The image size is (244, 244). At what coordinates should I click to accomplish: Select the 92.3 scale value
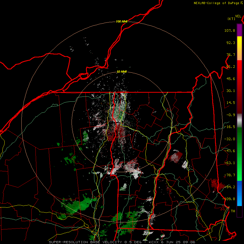point(231,43)
